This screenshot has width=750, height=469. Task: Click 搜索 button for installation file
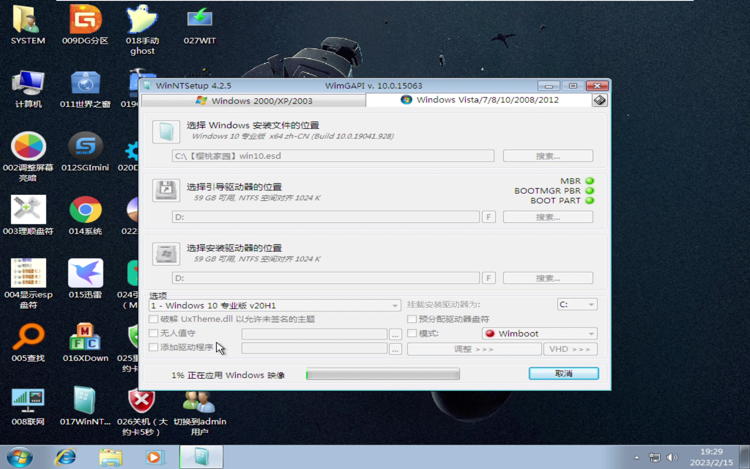(548, 156)
